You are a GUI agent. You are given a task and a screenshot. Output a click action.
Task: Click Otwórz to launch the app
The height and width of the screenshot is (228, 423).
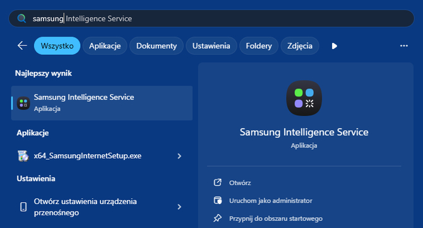tap(240, 183)
